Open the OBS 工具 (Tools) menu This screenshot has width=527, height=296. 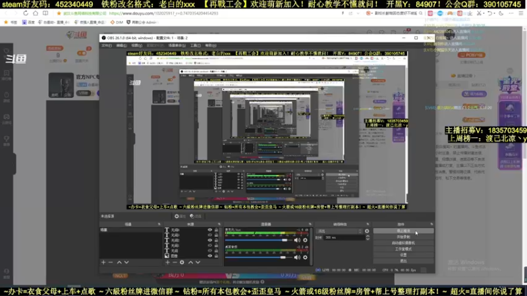(195, 45)
